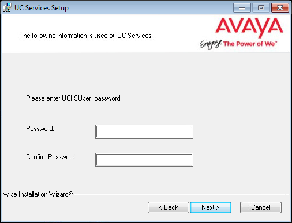292x223 pixels.
Task: Focus the Confirm Password input field
Action: coord(144,160)
